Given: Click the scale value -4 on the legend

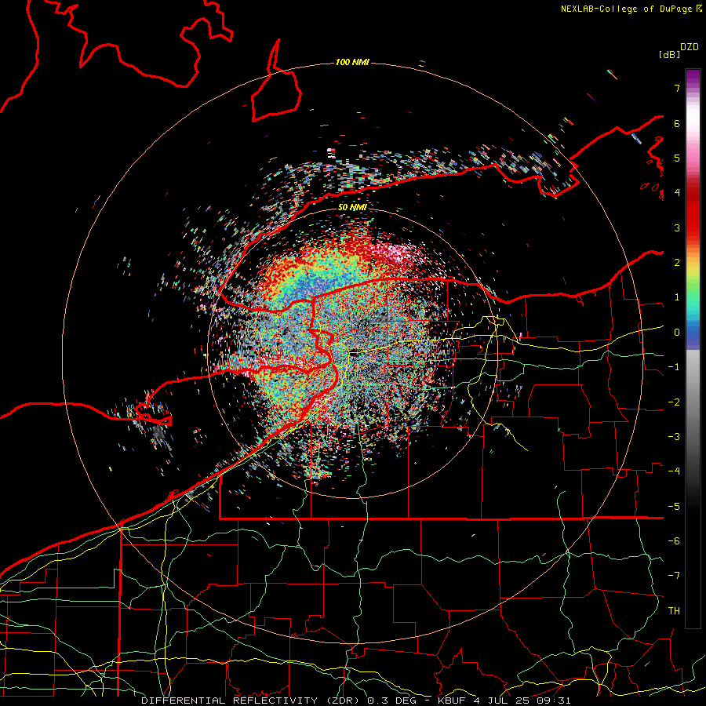Looking at the screenshot, I should pyautogui.click(x=674, y=471).
